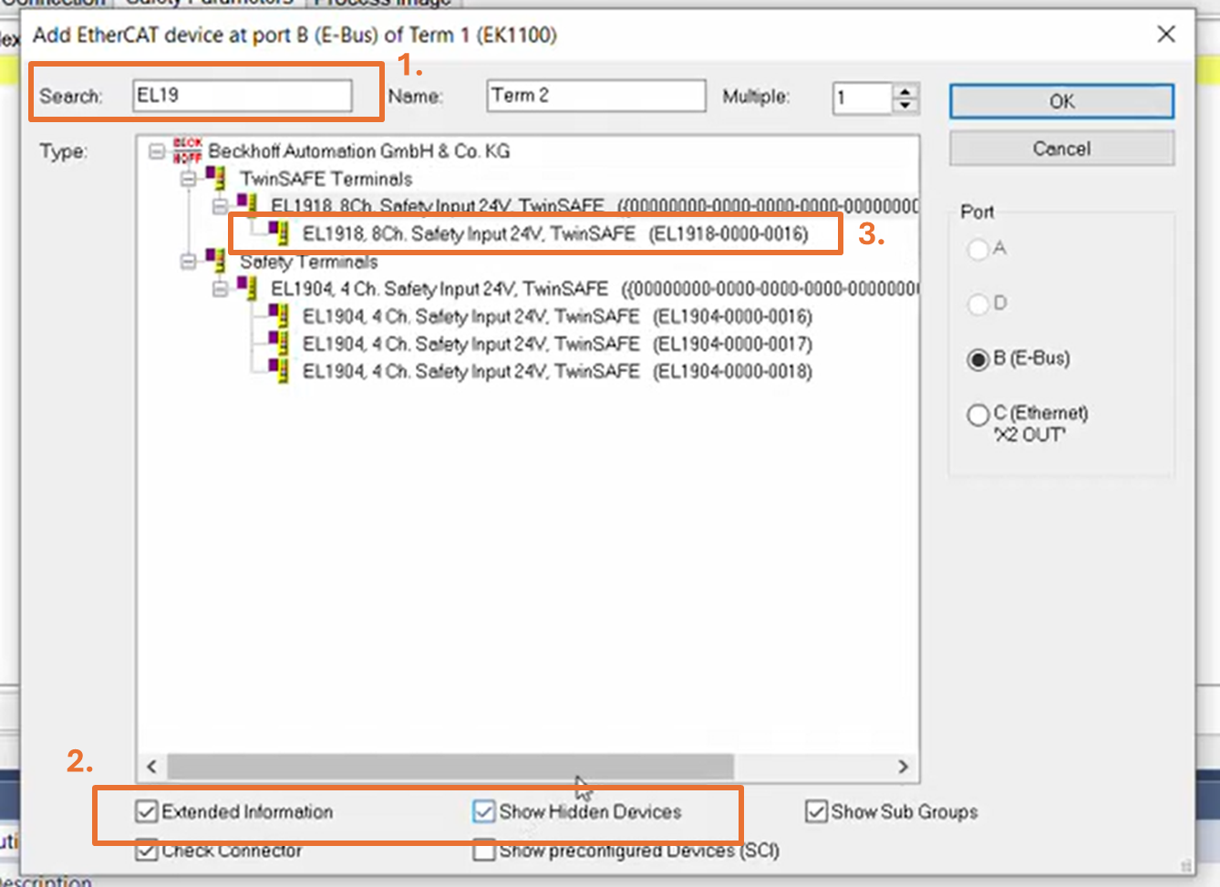
Task: Select the C (Ethernet) port radio button
Action: (x=977, y=415)
